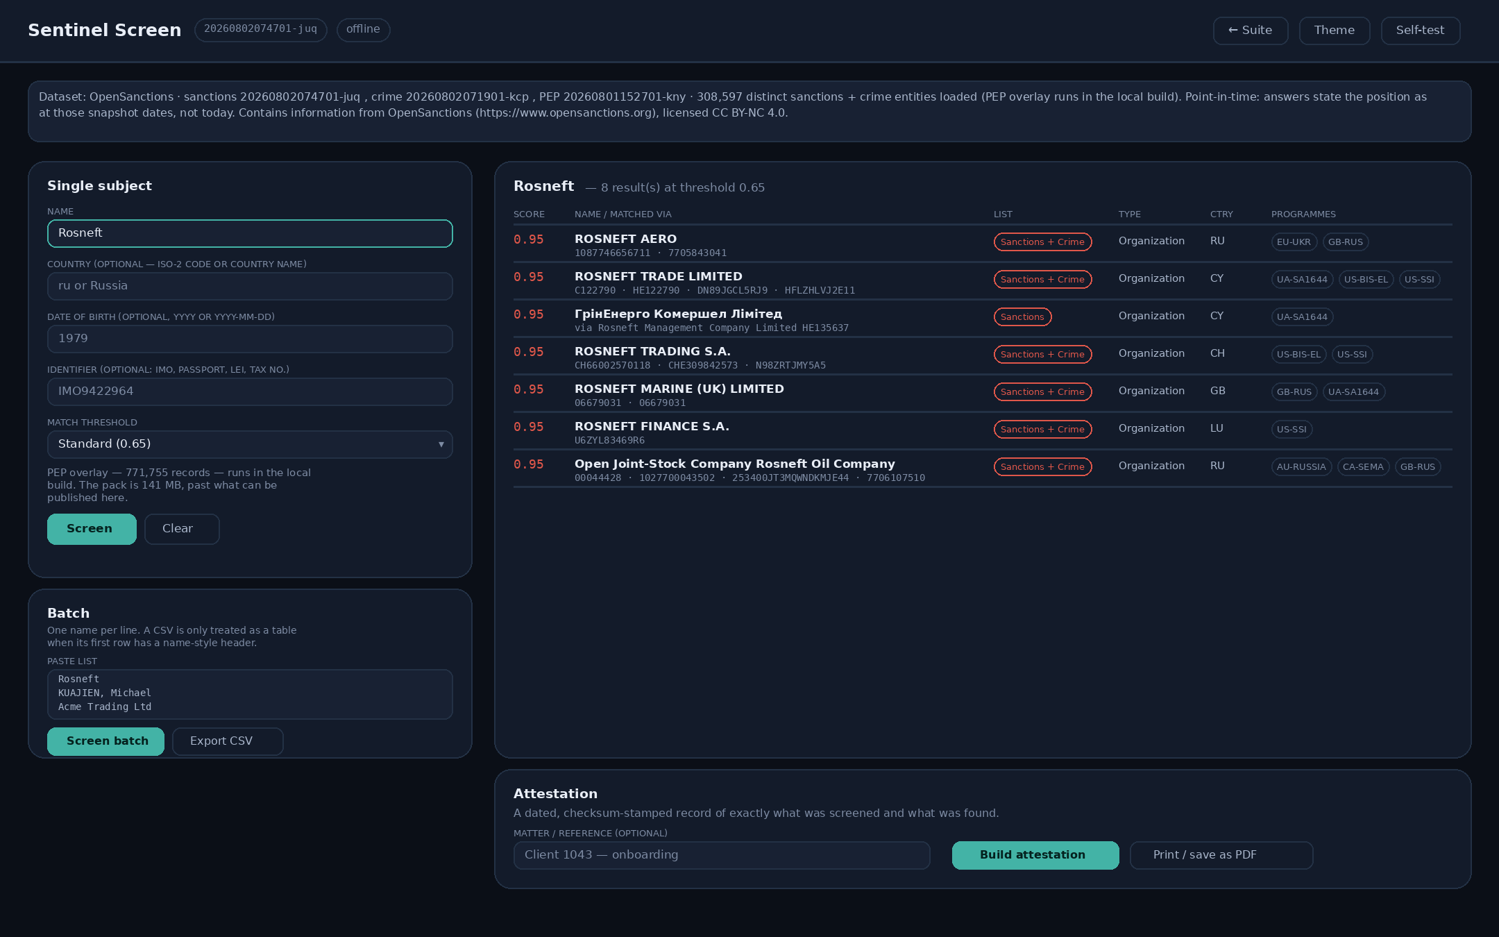Click the PROGRAMMES column header
This screenshot has height=937, width=1499.
tap(1303, 214)
